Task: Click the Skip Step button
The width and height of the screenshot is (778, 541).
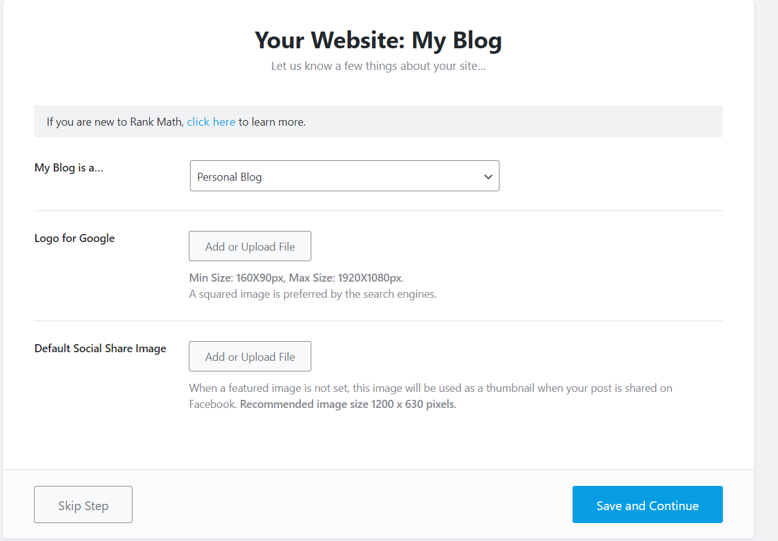Action: (x=83, y=505)
